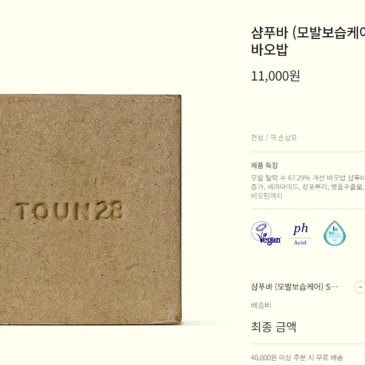Screen dimensions: 365x365
Task: Click the Acid label under ph
Action: pyautogui.click(x=300, y=242)
